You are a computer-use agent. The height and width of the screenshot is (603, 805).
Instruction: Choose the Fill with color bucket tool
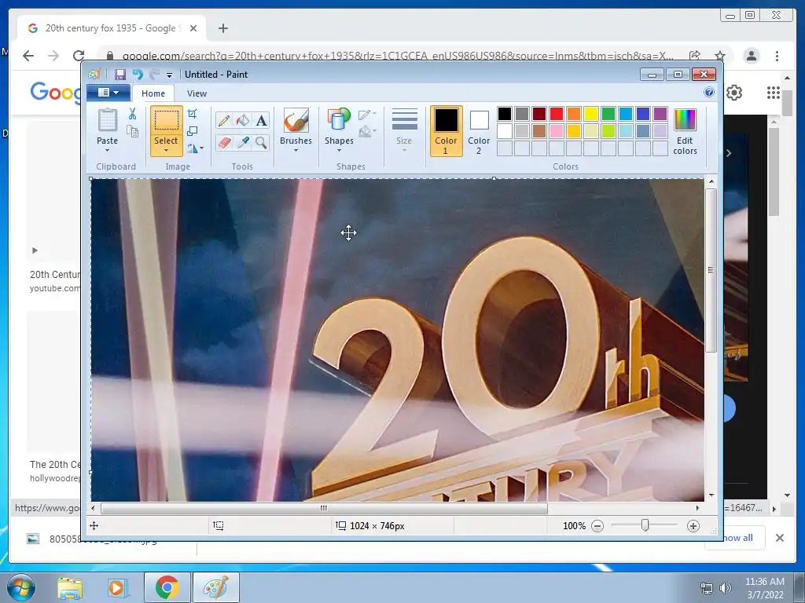[x=243, y=120]
